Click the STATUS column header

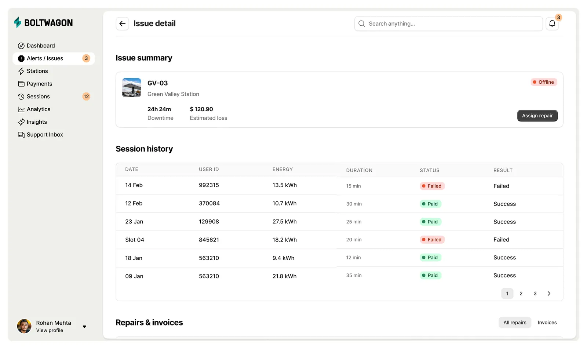tap(430, 171)
